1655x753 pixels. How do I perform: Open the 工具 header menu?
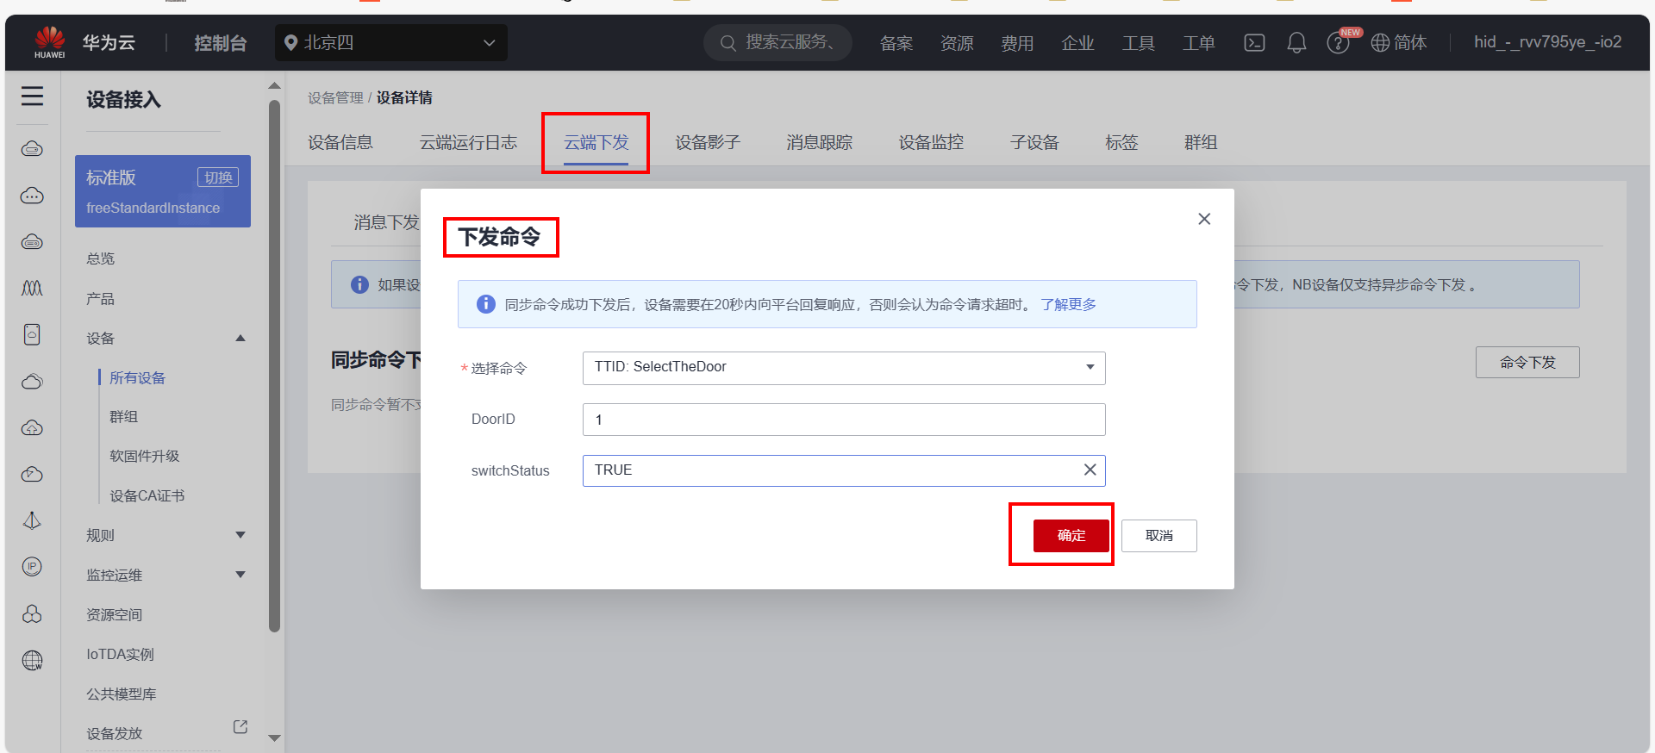click(x=1138, y=43)
